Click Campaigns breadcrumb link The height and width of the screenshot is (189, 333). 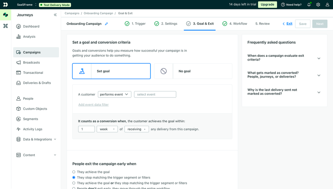point(72,13)
